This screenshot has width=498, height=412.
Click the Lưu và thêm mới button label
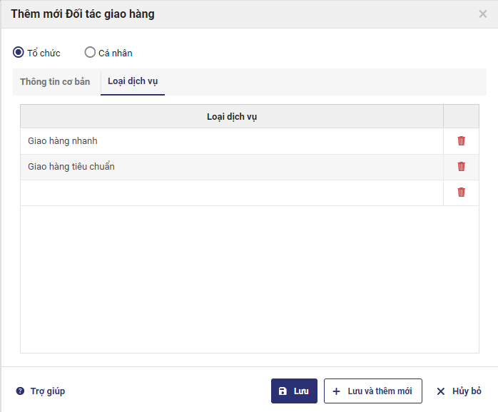380,391
